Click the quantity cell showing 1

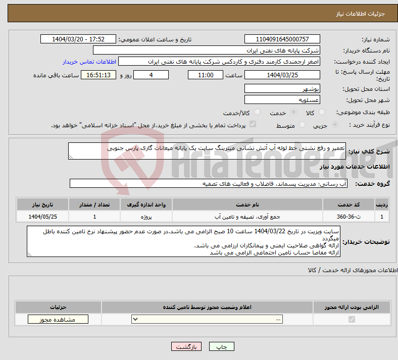pos(94,217)
